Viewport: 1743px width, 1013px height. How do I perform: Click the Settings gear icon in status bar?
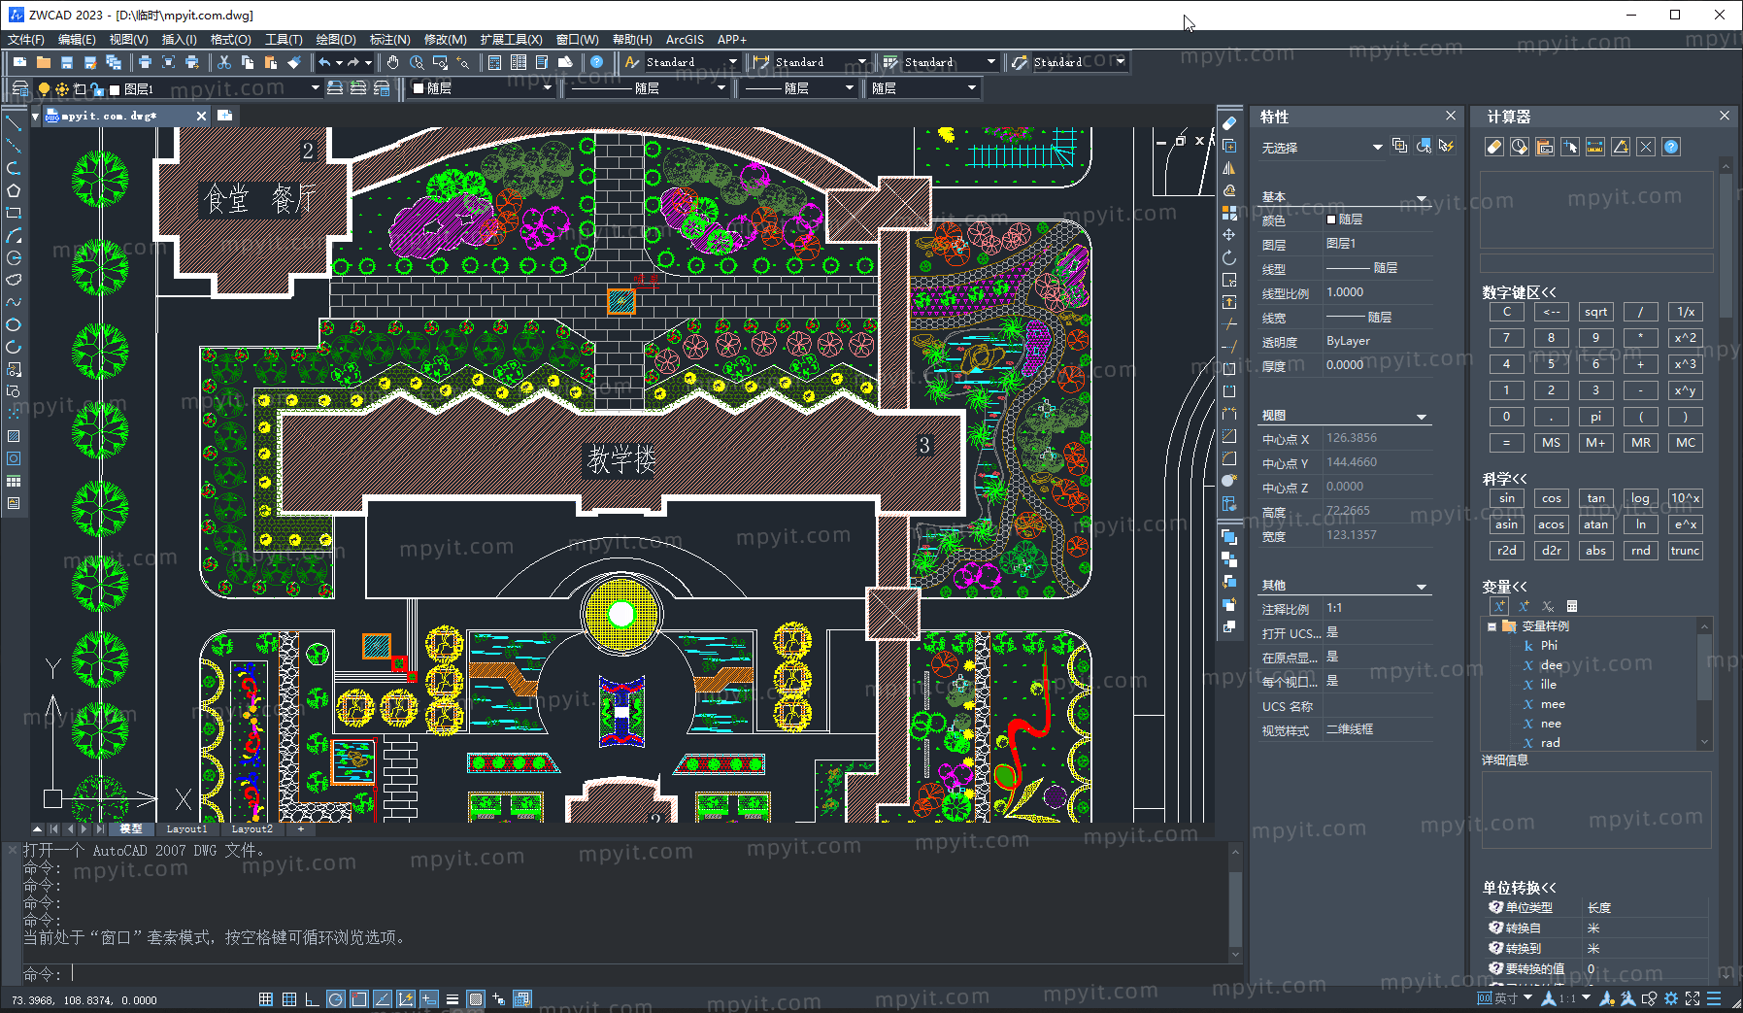pyautogui.click(x=1671, y=998)
